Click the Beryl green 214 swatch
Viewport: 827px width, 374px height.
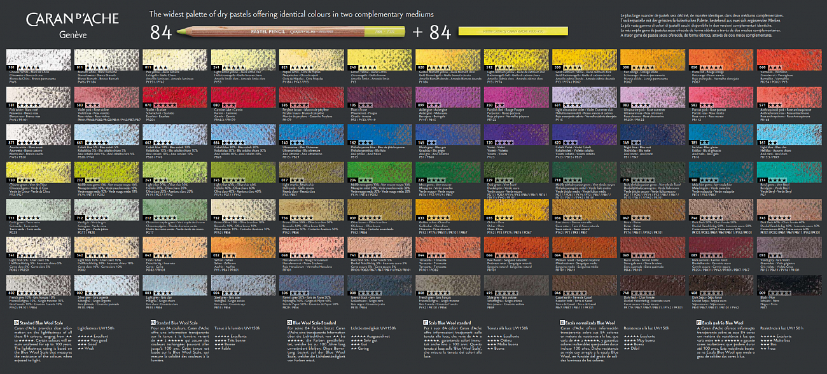789,172
